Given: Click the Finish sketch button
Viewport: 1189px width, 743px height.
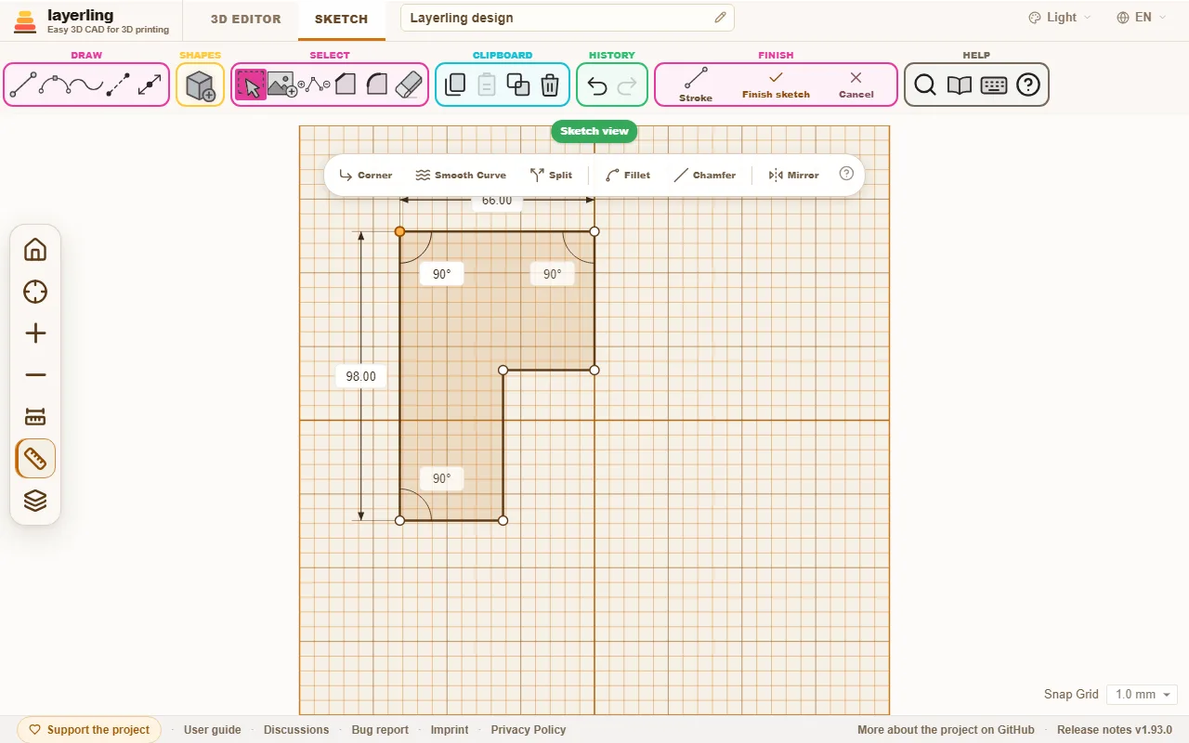Looking at the screenshot, I should [x=776, y=85].
